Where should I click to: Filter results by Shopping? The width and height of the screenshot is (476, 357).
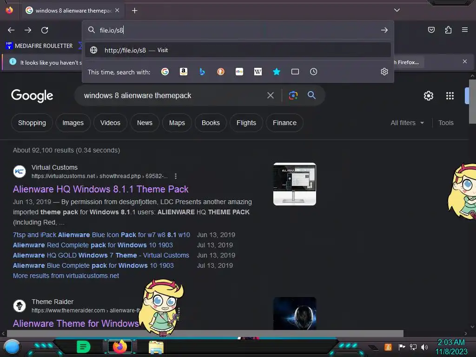32,123
